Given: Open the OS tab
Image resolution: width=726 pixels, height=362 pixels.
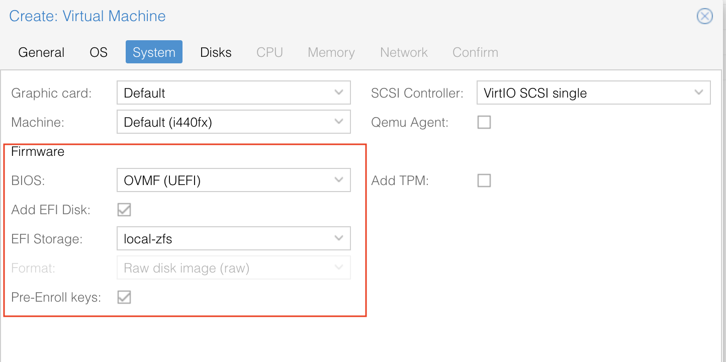Looking at the screenshot, I should point(99,52).
